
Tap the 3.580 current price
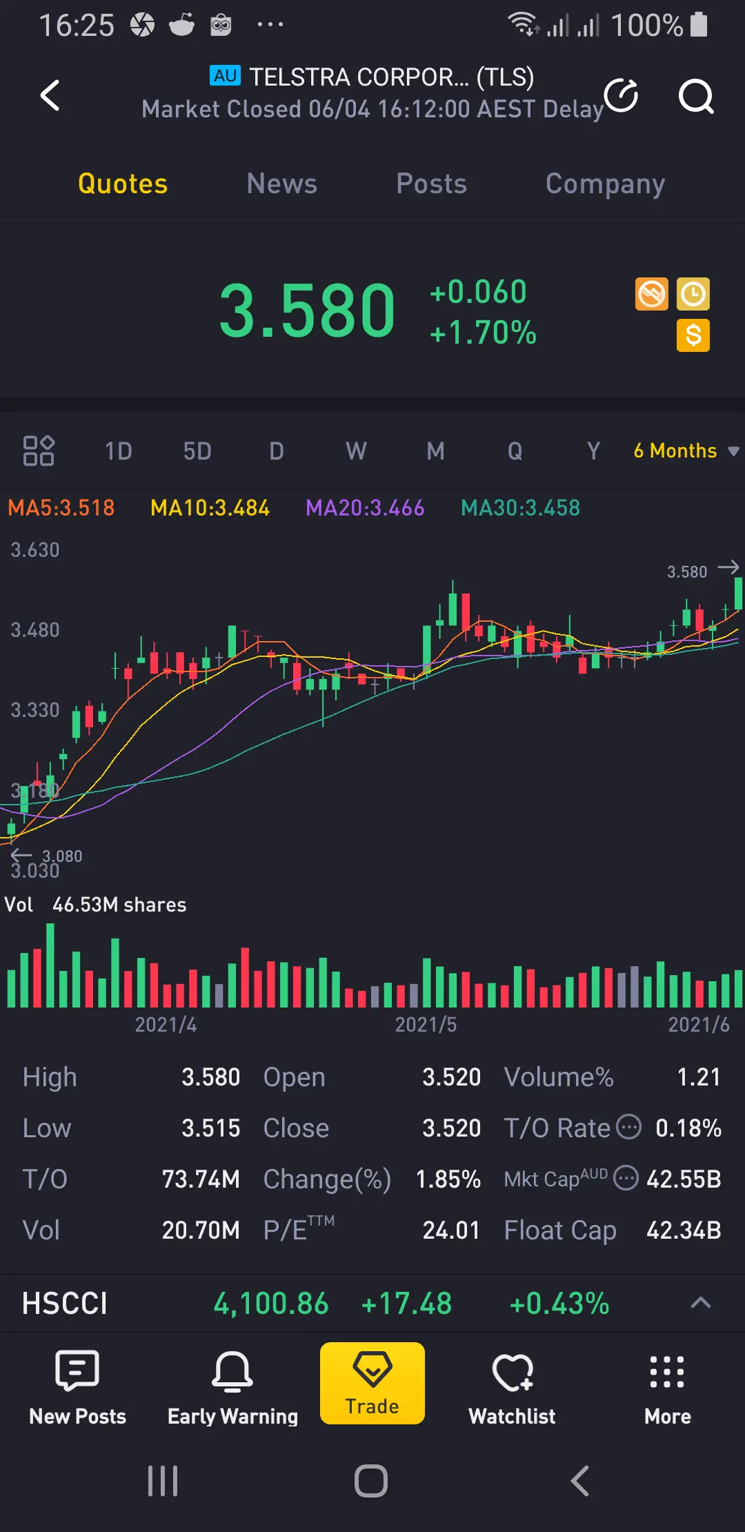coord(307,311)
